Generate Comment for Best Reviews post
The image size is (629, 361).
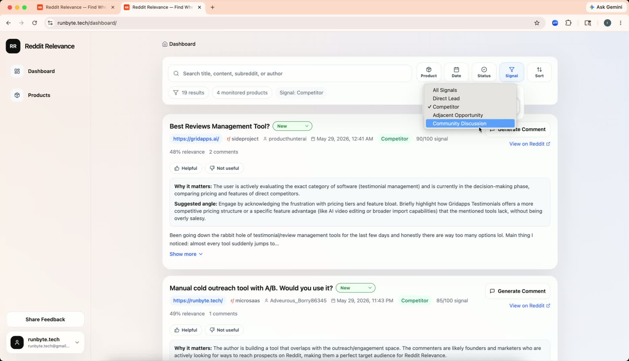pyautogui.click(x=517, y=129)
